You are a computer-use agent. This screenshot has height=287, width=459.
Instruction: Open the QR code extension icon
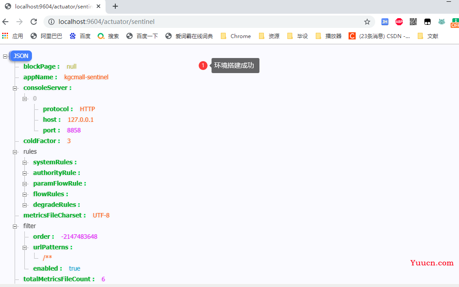click(x=413, y=22)
